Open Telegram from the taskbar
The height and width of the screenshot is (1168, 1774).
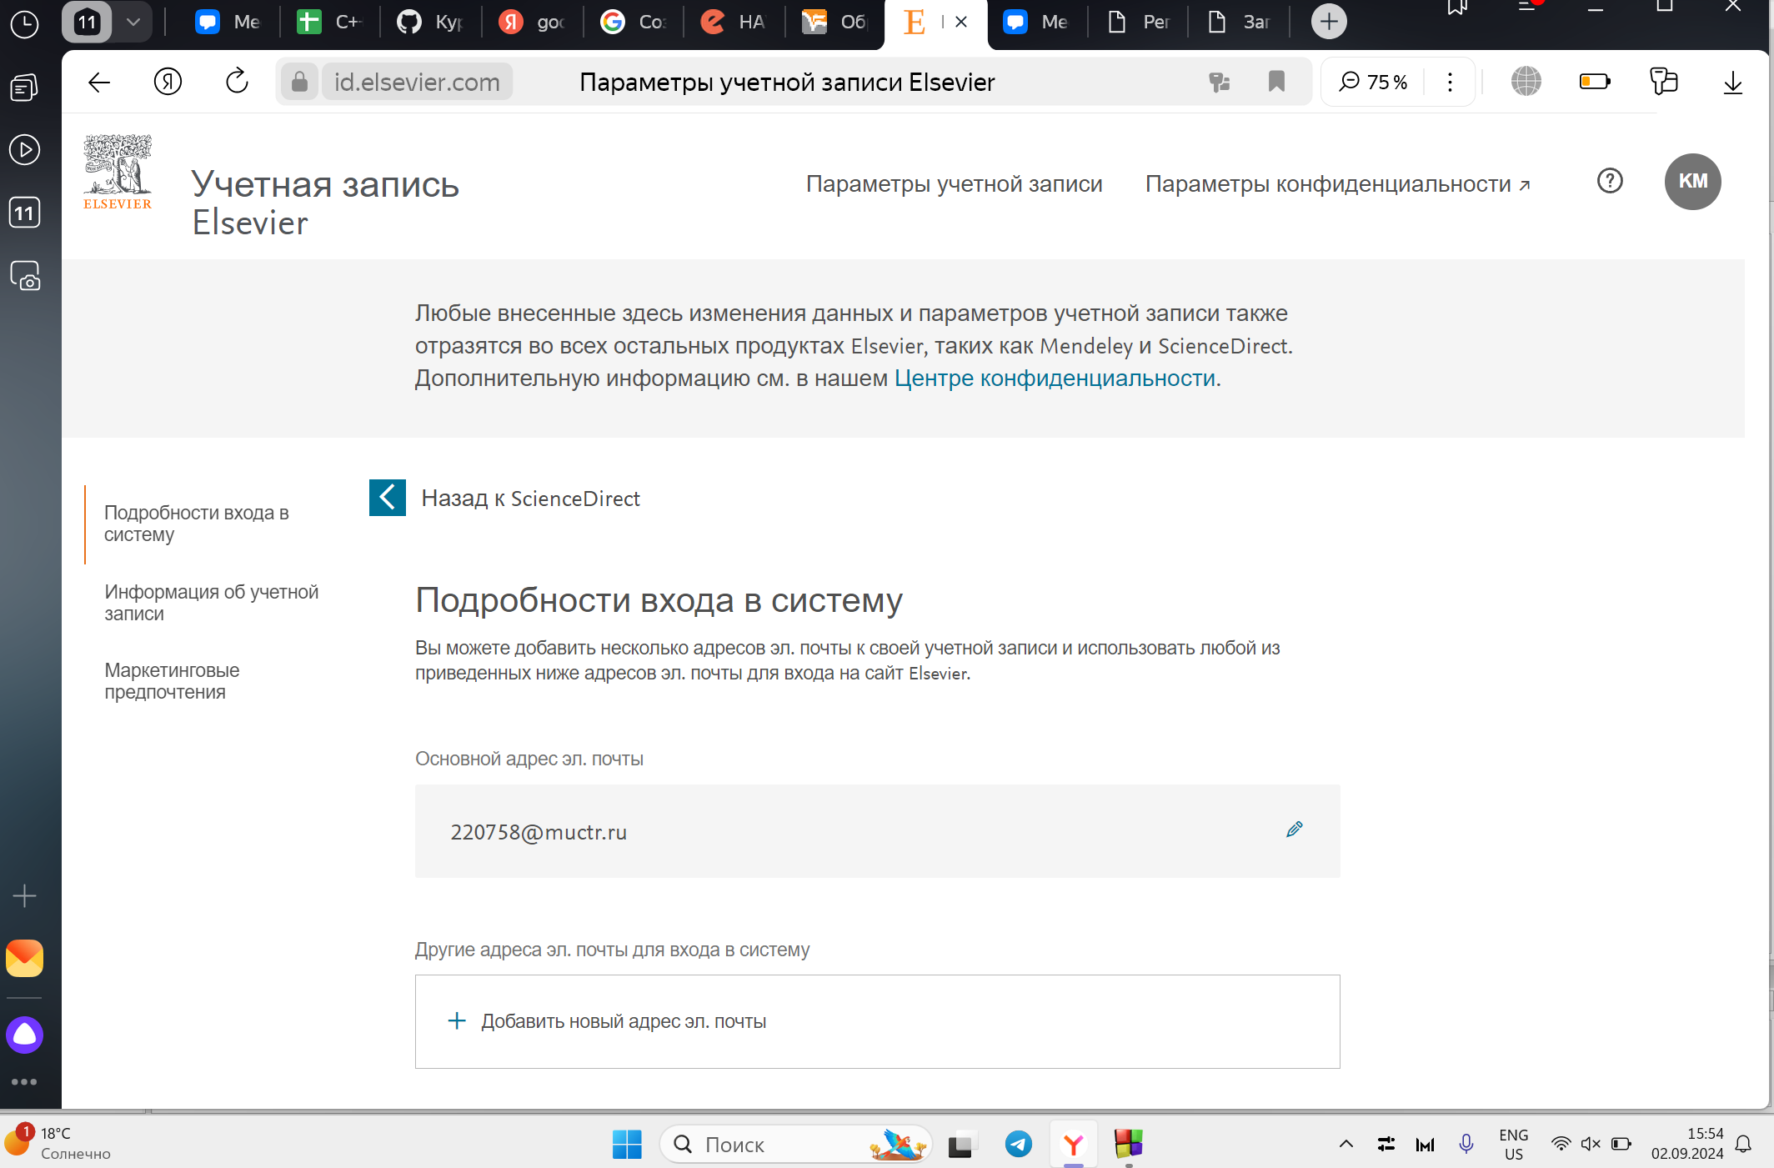pyautogui.click(x=1018, y=1145)
